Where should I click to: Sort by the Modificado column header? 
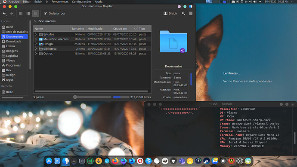point(99,28)
